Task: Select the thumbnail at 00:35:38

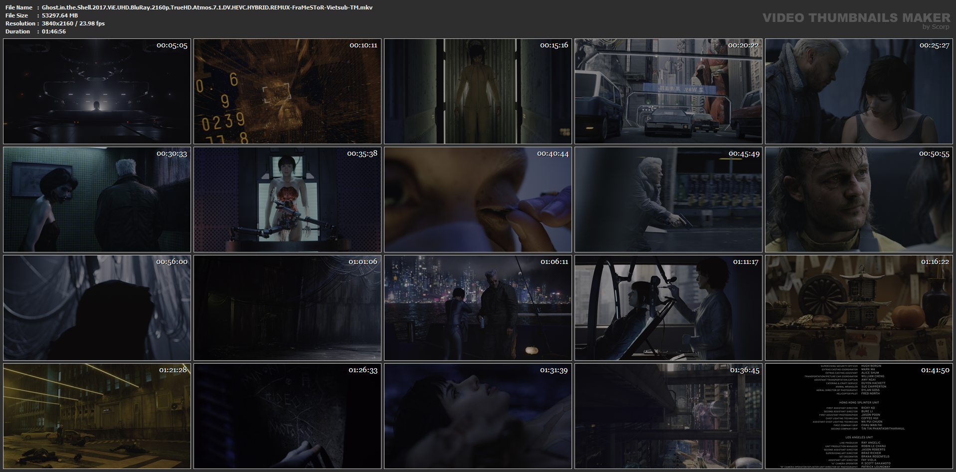Action: tap(287, 200)
